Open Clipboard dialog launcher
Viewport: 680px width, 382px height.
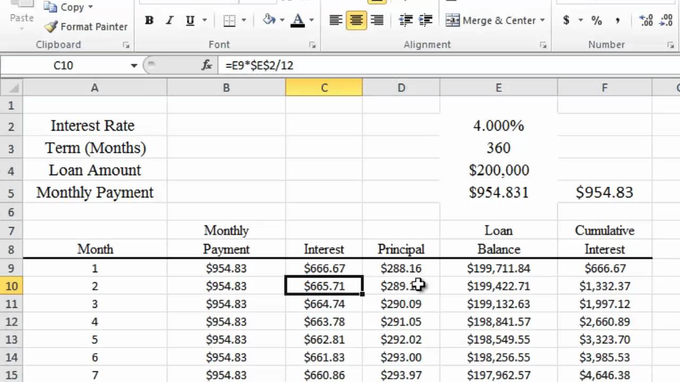coord(126,45)
